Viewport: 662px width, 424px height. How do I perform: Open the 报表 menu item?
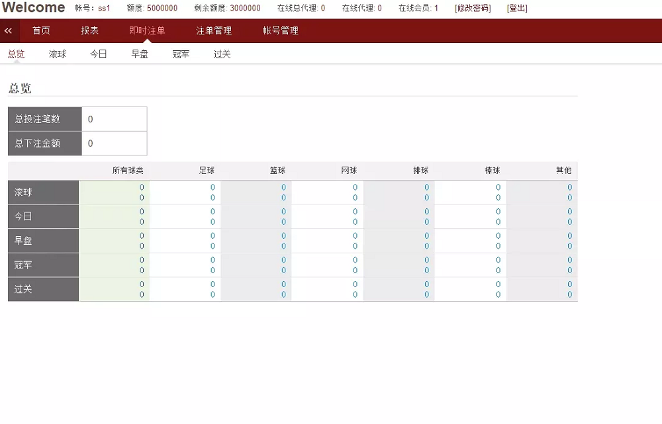[x=89, y=30]
